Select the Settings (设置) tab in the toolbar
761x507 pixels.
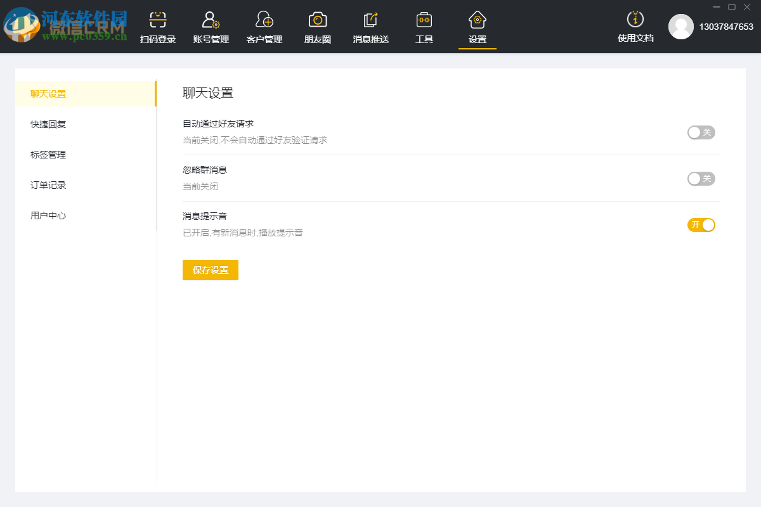pos(477,27)
